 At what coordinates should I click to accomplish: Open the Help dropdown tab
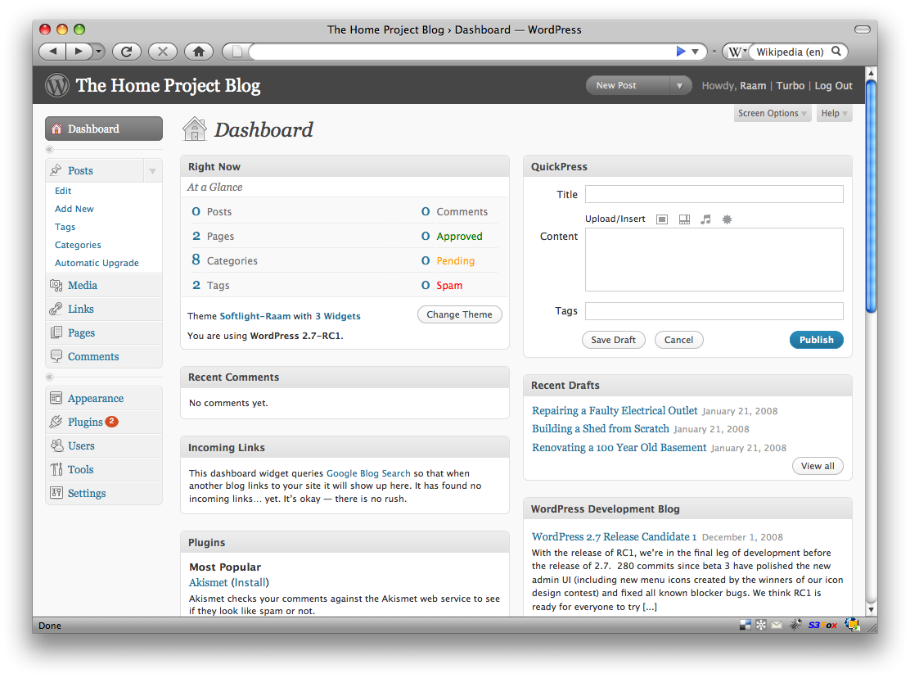pos(834,114)
